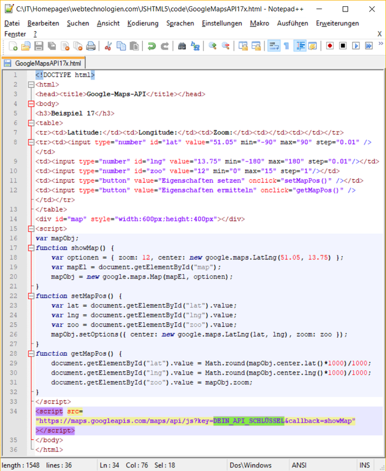Viewport: 386px width, 471px height.
Task: Click the INS insert mode indicator
Action: [x=365, y=465]
